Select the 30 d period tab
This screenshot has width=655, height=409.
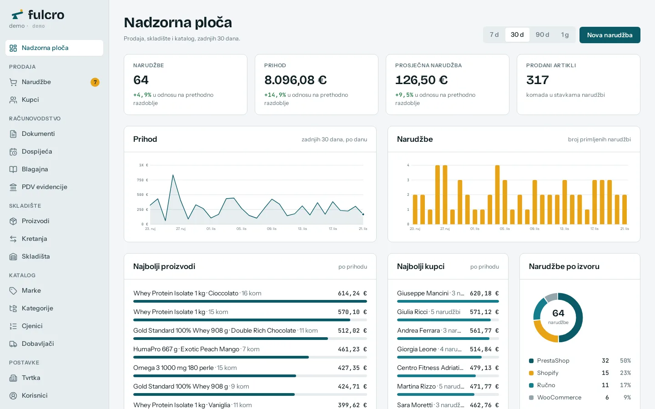tap(517, 35)
